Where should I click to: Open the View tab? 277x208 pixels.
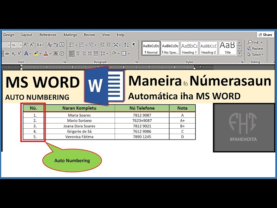coord(106,35)
